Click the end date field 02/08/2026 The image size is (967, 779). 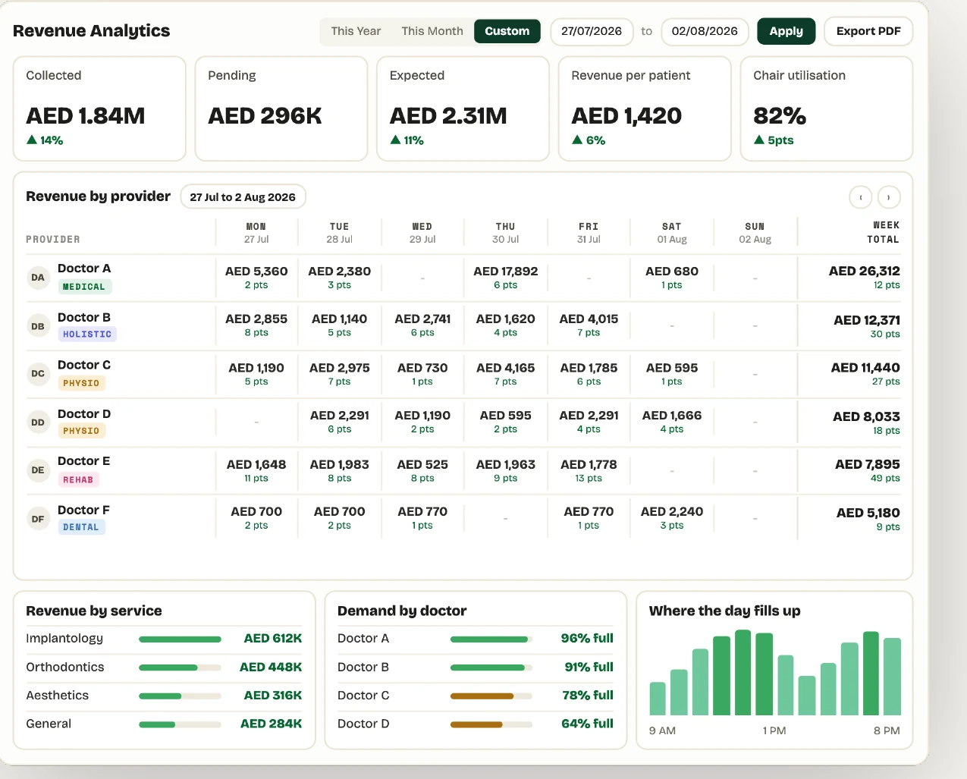tap(705, 31)
